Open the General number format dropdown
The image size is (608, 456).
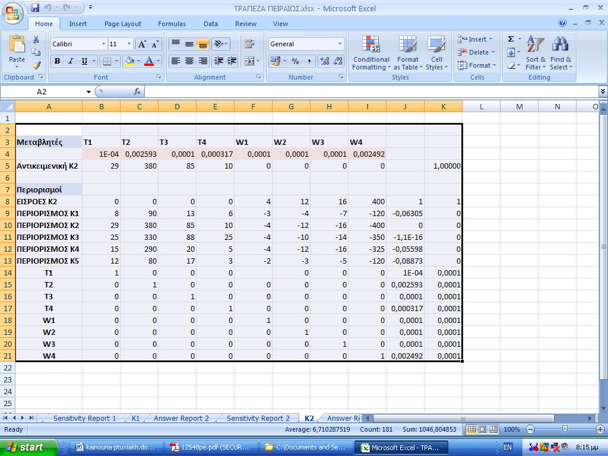(x=340, y=44)
